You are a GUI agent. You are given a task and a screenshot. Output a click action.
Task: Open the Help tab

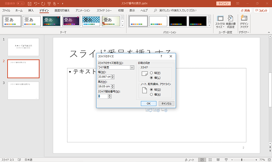(144, 11)
